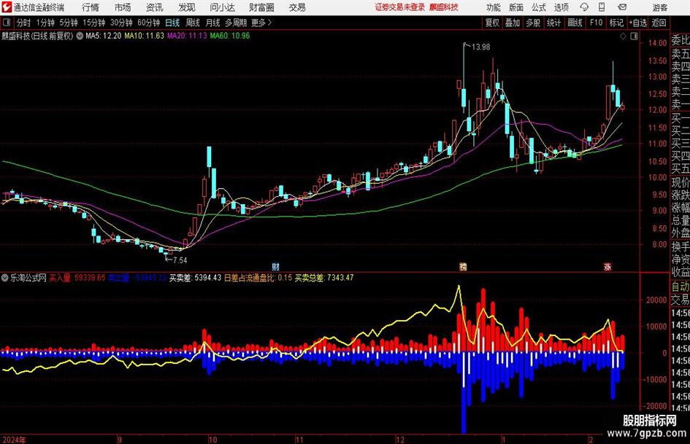Viewport: 690px width, 444px height.
Task: Switch to 30分钟 period
Action: tap(121, 23)
